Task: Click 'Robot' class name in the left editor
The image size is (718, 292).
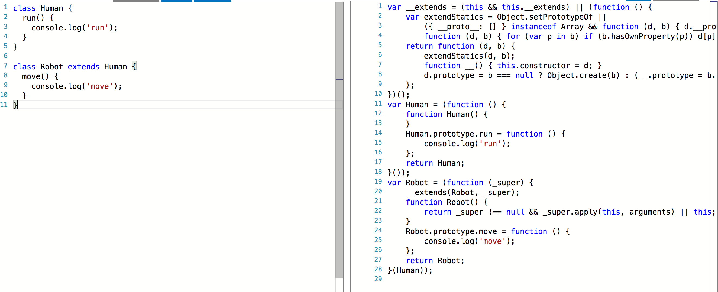Action: [x=51, y=67]
